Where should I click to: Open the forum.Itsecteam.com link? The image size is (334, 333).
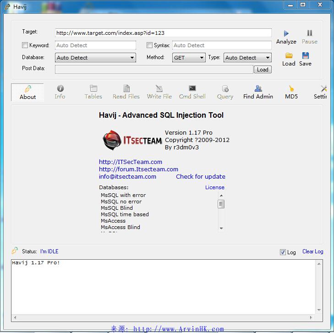pos(138,169)
